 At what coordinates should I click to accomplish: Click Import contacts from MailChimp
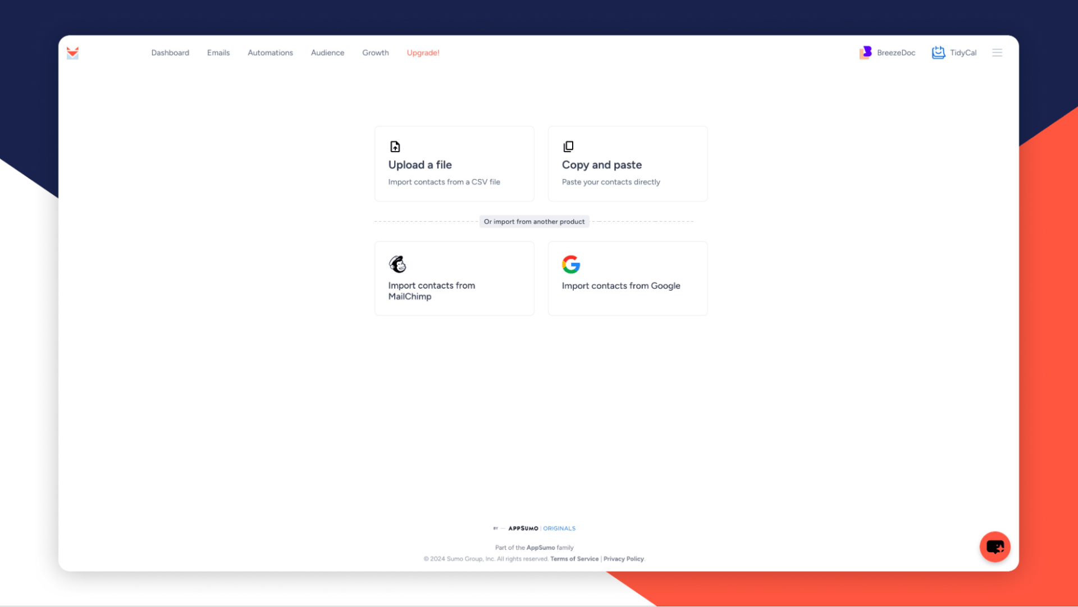(x=455, y=279)
